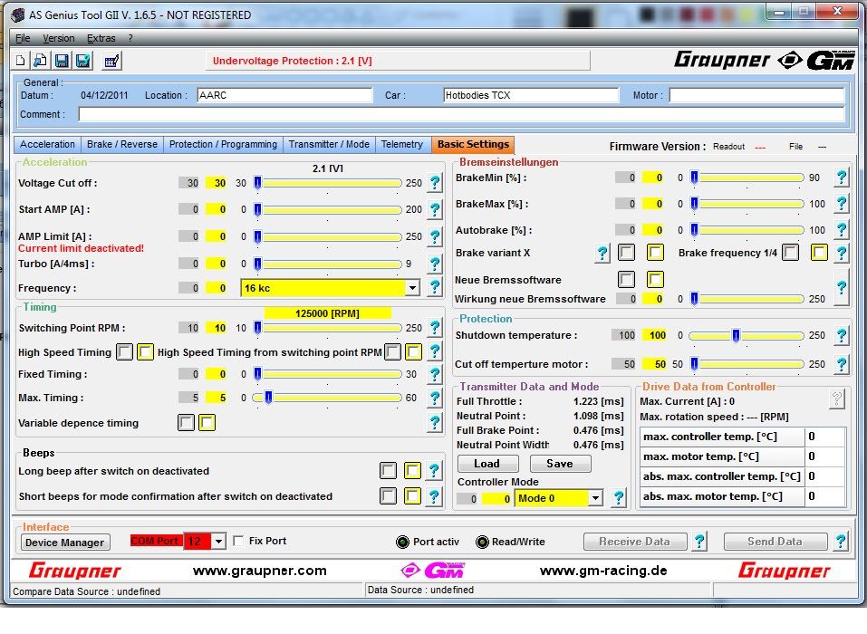Open help for Long beep option

click(435, 470)
